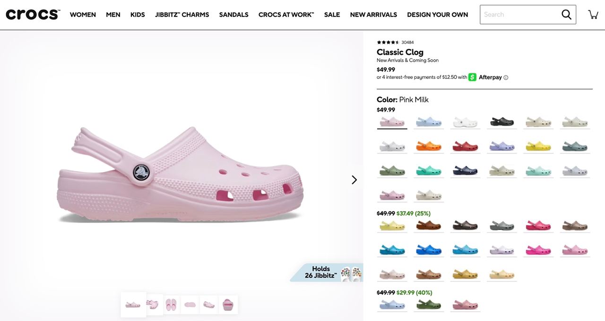This screenshot has width=605, height=321.
Task: Open the Sale menu
Action: pos(332,15)
